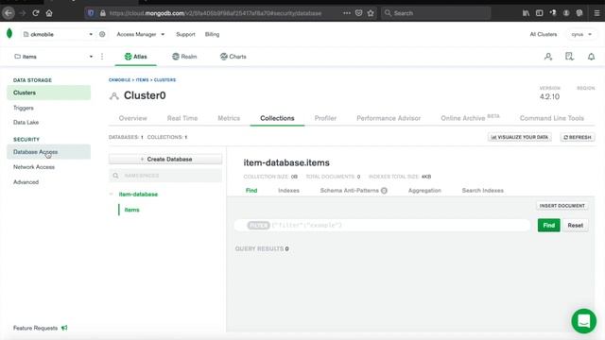Open the Overview tab
This screenshot has width=605, height=340.
132,118
